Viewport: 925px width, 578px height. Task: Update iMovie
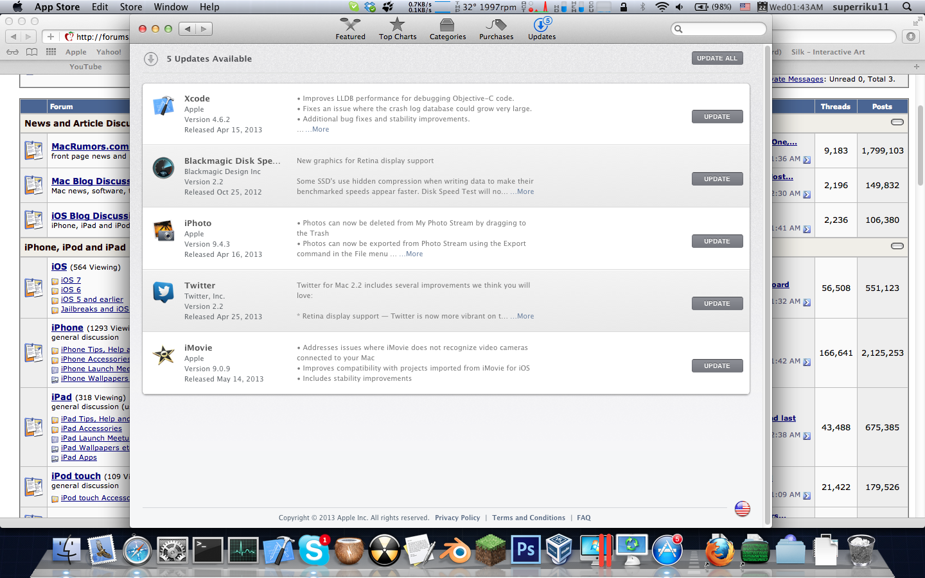(x=717, y=366)
